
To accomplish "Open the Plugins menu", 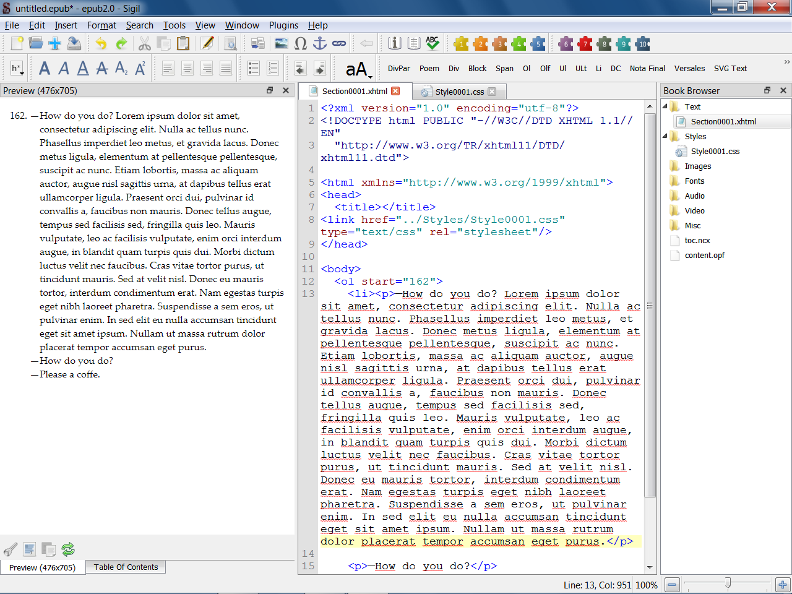I will point(283,25).
